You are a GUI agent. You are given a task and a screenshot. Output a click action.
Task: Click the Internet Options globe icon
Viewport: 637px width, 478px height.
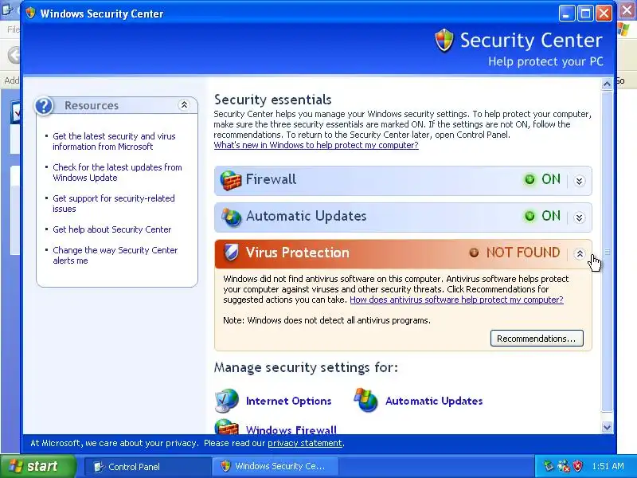(x=227, y=401)
